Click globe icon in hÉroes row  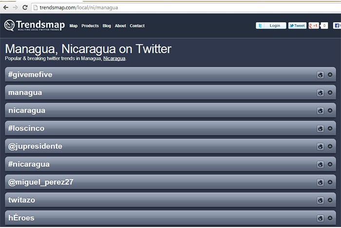pos(320,218)
